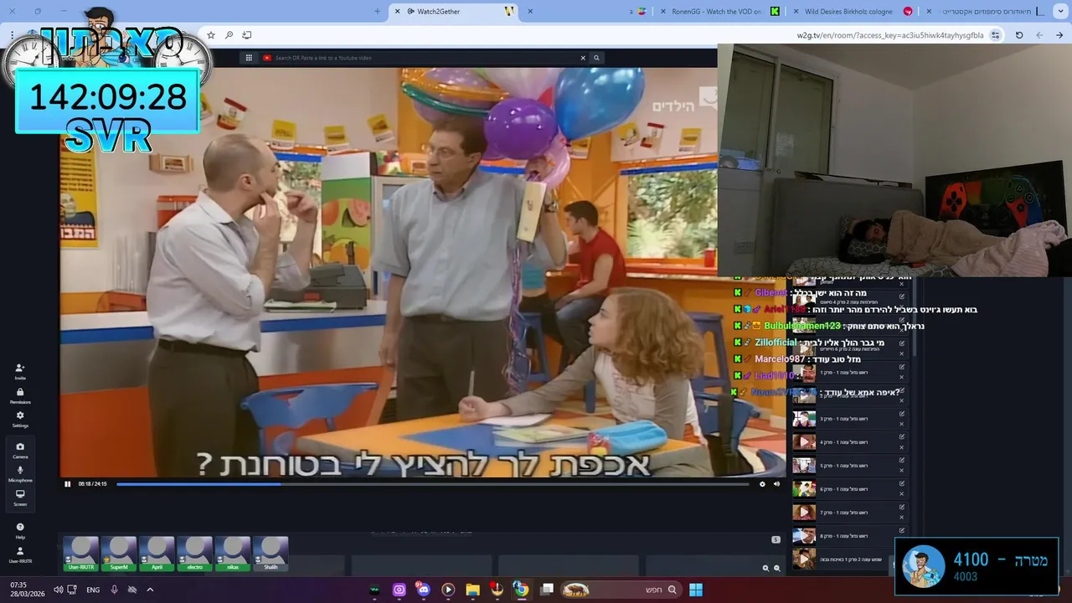Image resolution: width=1072 pixels, height=603 pixels.
Task: Play playlist item episode 5 thumbnail
Action: (804, 466)
